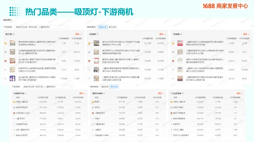Select 趋势热品 above the 热搜榜 panel

coord(102,27)
